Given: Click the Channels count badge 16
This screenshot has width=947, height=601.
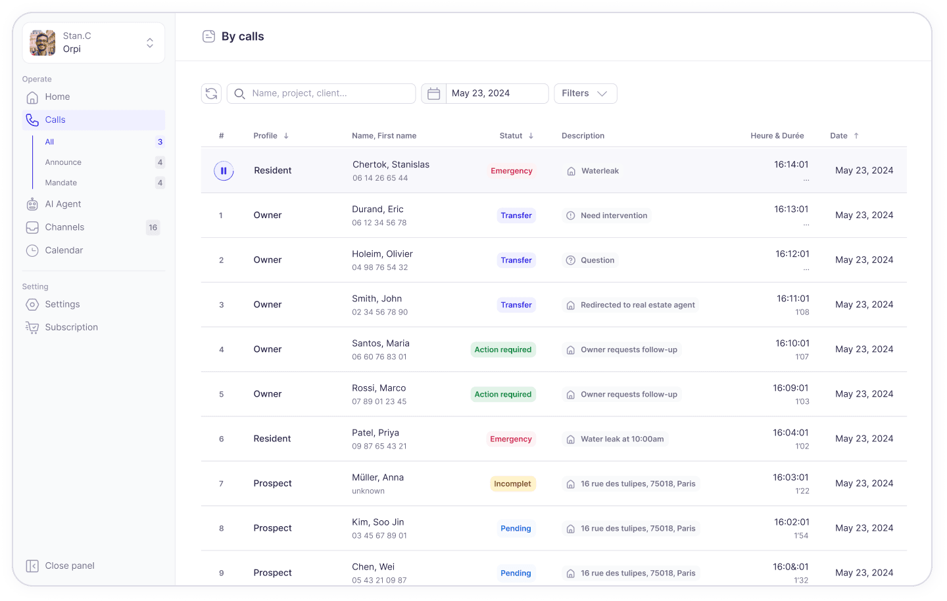Looking at the screenshot, I should click(x=153, y=228).
